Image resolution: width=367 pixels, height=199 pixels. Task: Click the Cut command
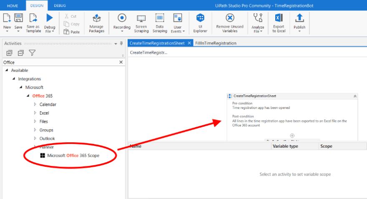70,16
